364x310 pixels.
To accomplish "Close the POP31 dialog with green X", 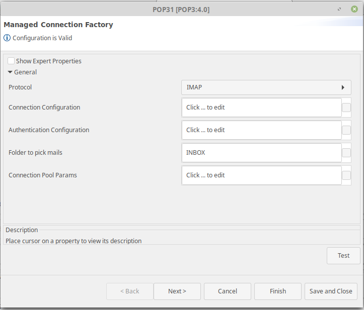I will tap(354, 9).
